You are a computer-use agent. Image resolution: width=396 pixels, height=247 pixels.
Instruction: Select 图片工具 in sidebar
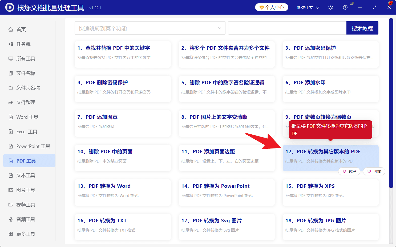click(x=29, y=190)
